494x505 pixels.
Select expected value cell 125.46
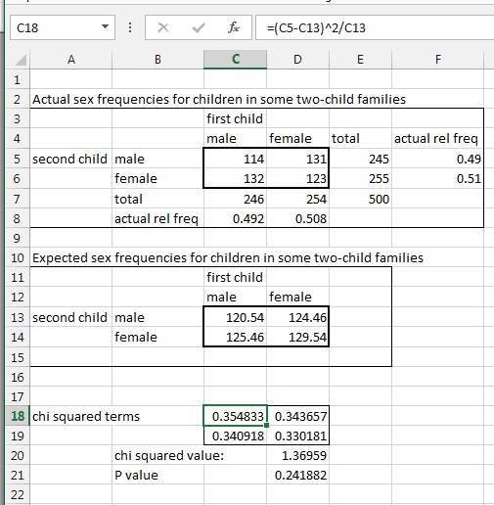point(235,337)
